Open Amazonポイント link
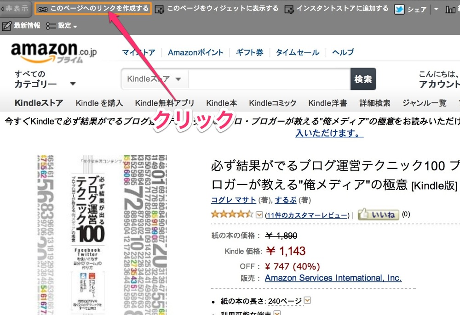The width and height of the screenshot is (460, 315). pyautogui.click(x=195, y=52)
